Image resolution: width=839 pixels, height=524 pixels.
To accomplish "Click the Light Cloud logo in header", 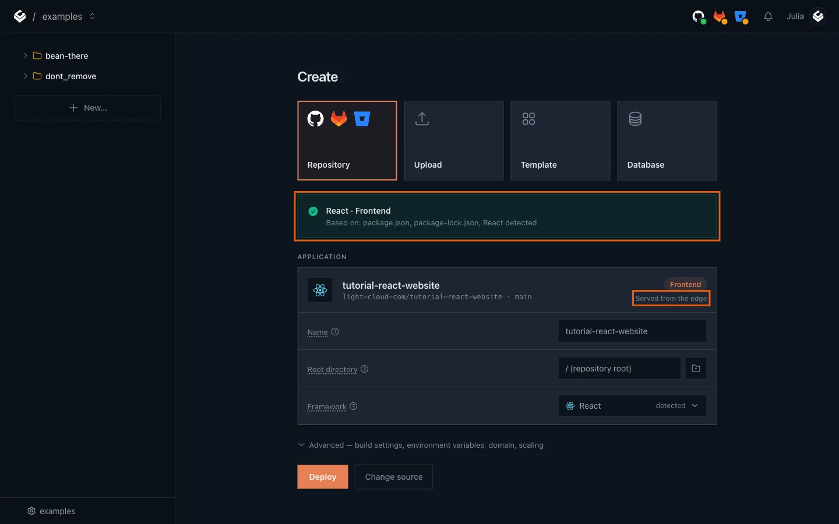I will click(x=20, y=16).
